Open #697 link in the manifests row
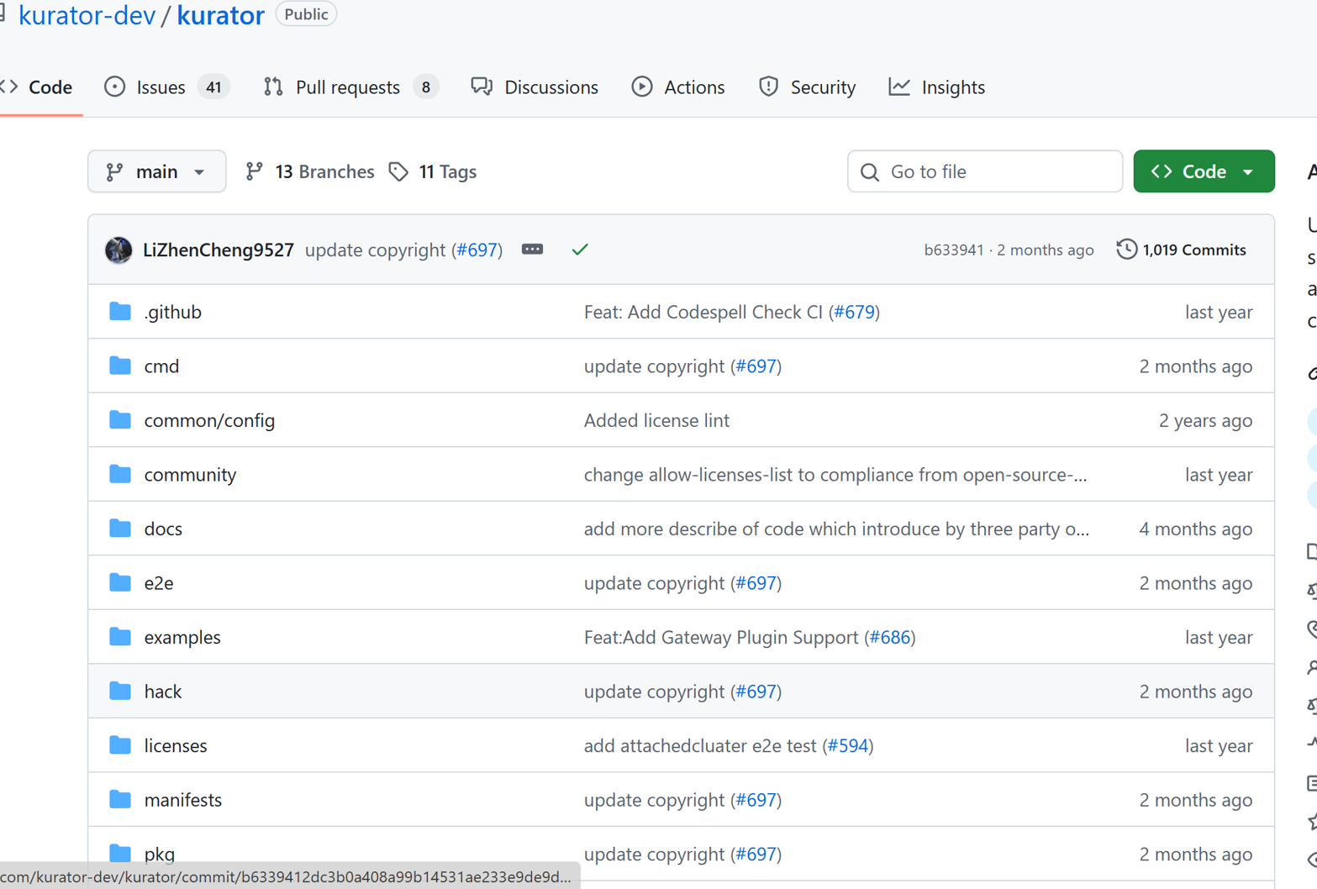Viewport: 1317px width, 889px height. click(x=756, y=800)
